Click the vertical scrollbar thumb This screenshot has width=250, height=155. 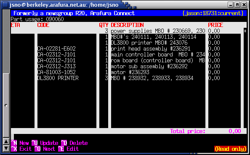[x=6, y=105]
